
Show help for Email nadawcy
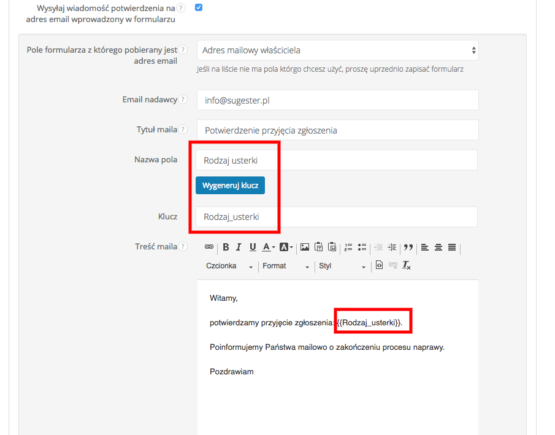click(x=183, y=99)
